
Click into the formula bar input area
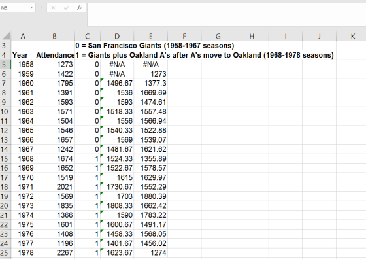226,14
